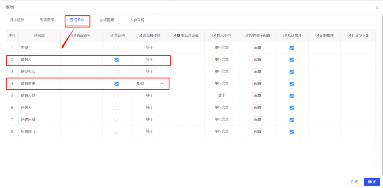Click 确定 button to confirm
Viewport: 383px width, 188px height.
click(372, 182)
